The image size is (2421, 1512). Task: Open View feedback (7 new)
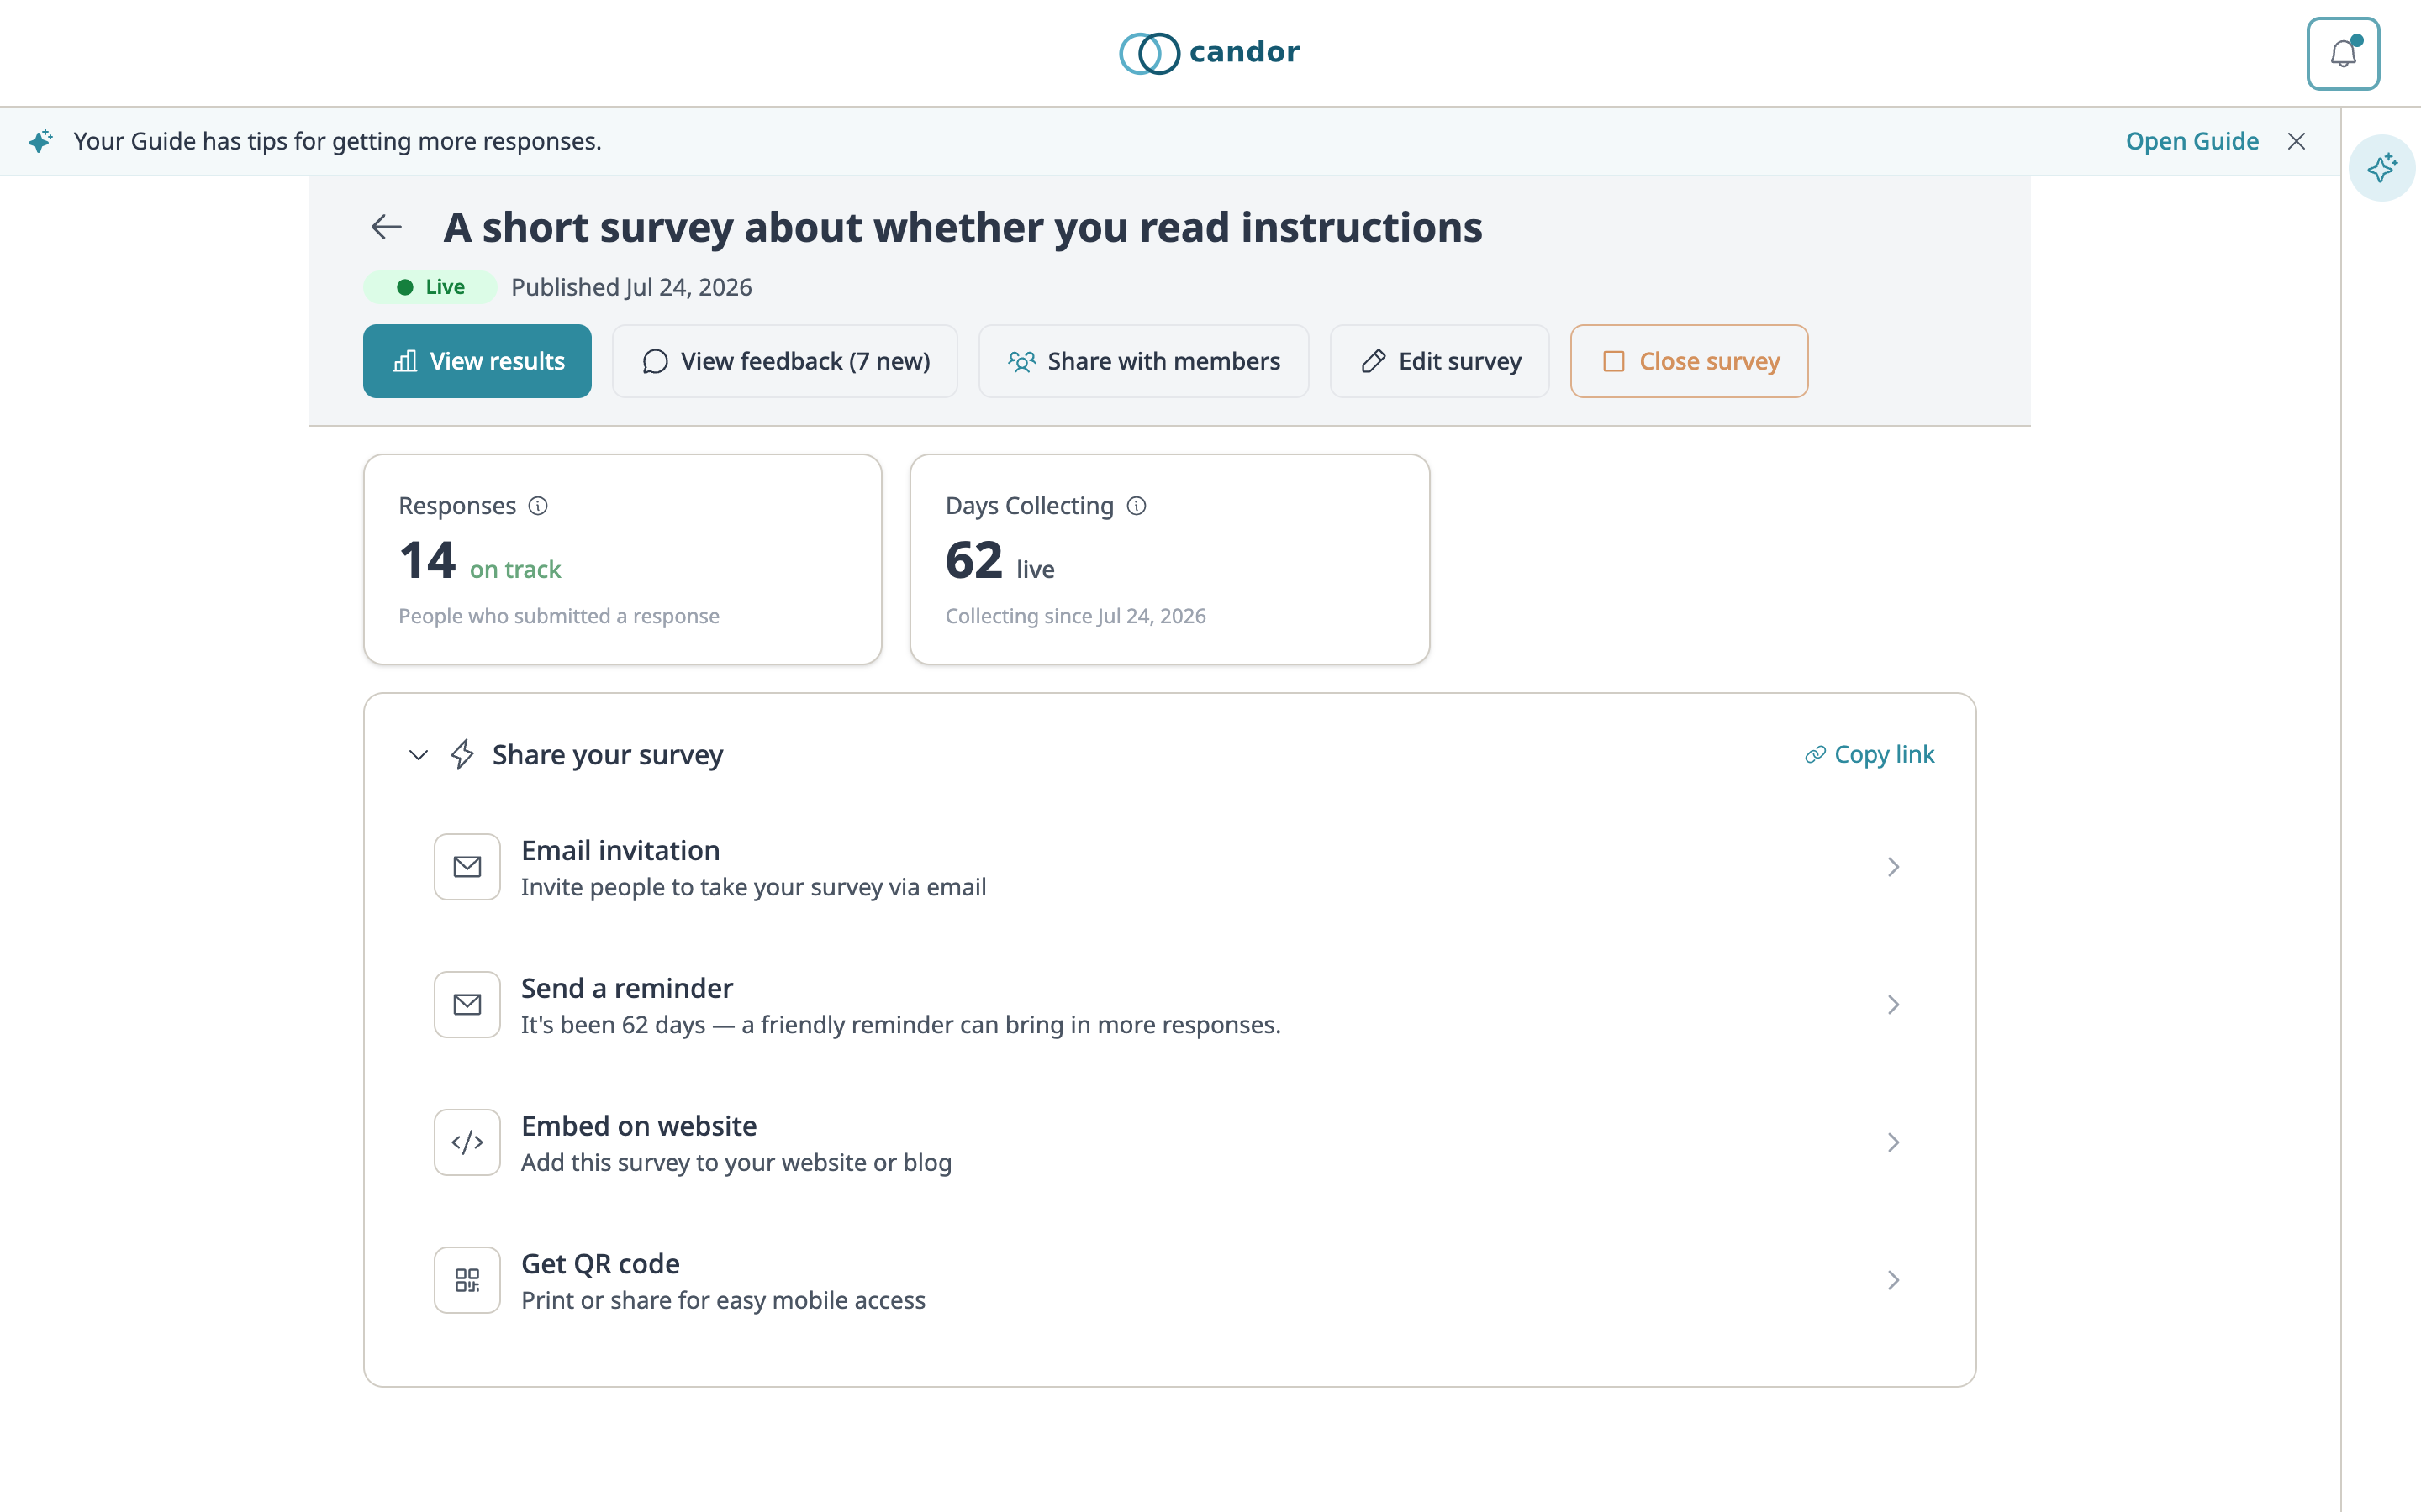click(x=785, y=361)
